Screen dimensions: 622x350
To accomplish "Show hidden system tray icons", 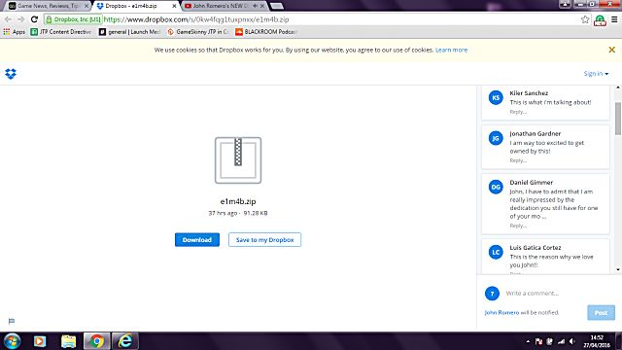I will tap(528, 341).
